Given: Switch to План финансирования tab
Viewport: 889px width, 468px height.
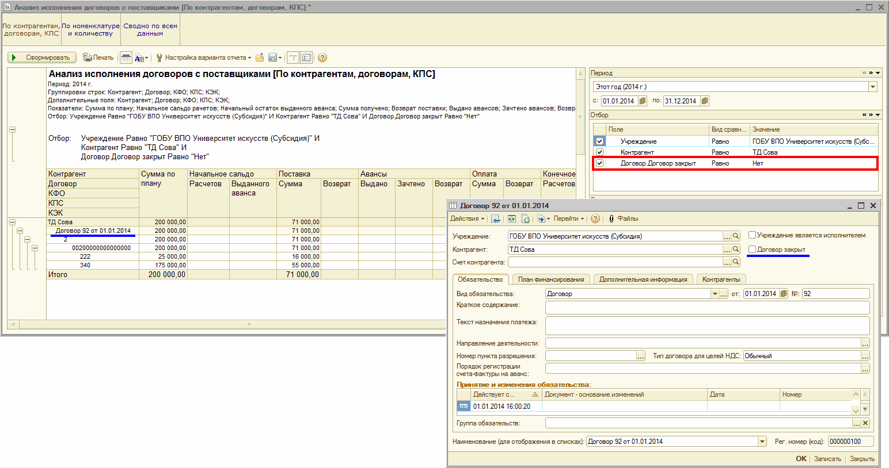Looking at the screenshot, I should coord(551,279).
